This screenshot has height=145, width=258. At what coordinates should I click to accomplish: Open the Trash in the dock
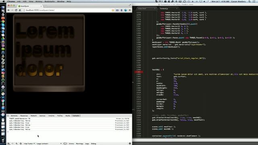[3, 140]
